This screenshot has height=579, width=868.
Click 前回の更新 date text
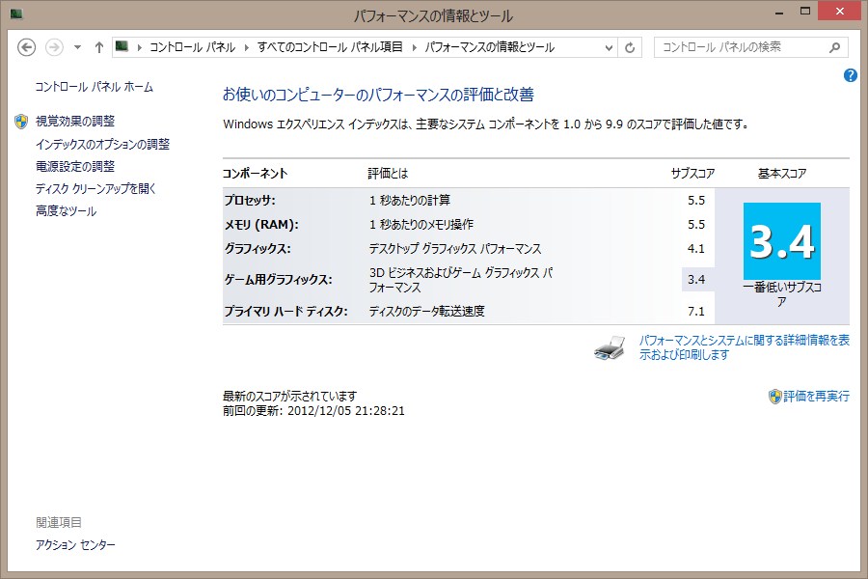pos(313,411)
